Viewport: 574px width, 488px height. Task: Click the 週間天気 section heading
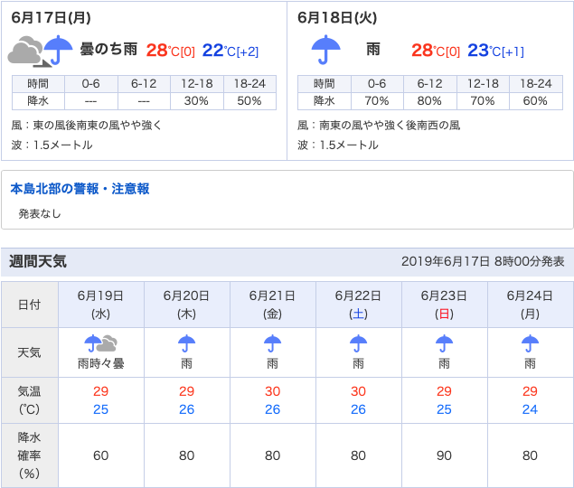tap(38, 261)
